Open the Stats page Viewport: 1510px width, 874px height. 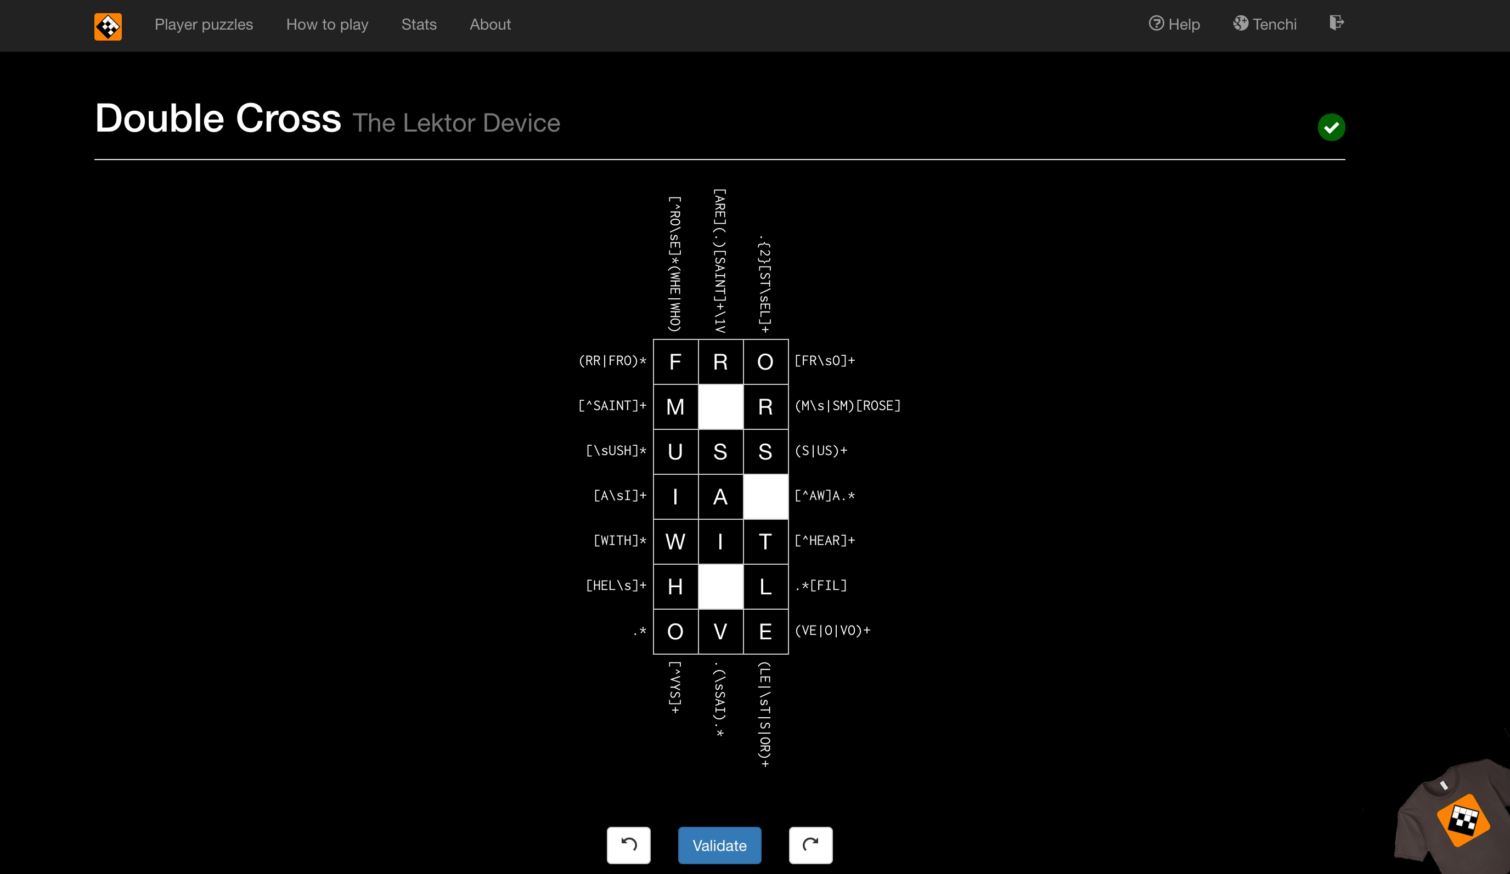[419, 25]
